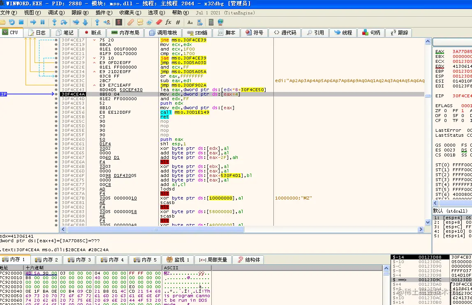Open the 局部变量 local variables tab
Viewport: 472px width, 305px height.
coord(213,259)
